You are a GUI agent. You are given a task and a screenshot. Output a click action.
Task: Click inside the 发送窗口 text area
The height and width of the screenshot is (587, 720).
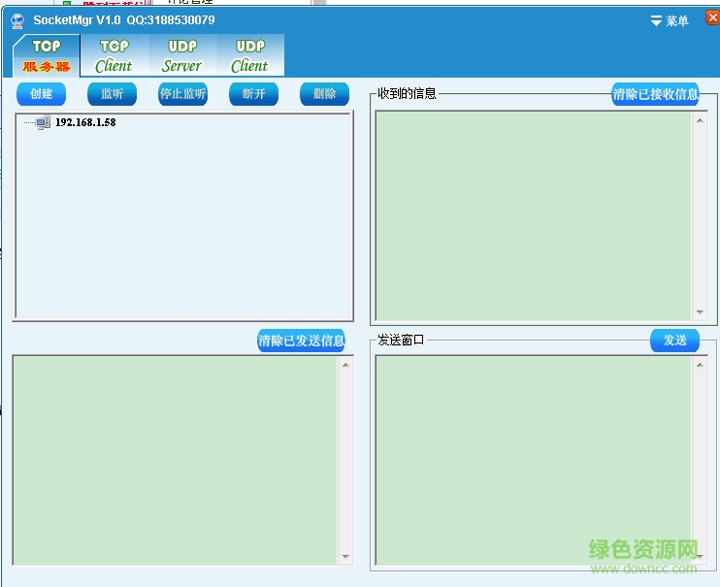coord(534,460)
